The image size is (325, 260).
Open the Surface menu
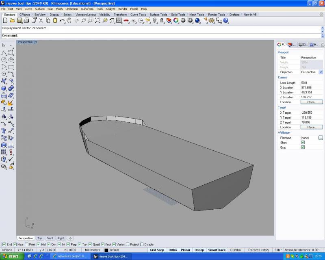[x=40, y=9]
